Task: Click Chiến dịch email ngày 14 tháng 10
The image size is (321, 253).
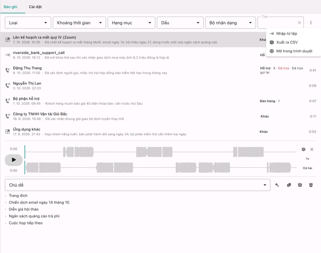Action: (x=39, y=202)
